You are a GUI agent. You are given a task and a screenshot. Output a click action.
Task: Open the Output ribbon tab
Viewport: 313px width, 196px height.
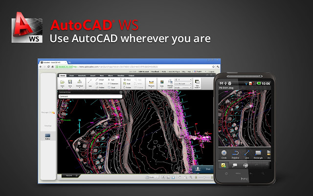tap(132, 75)
